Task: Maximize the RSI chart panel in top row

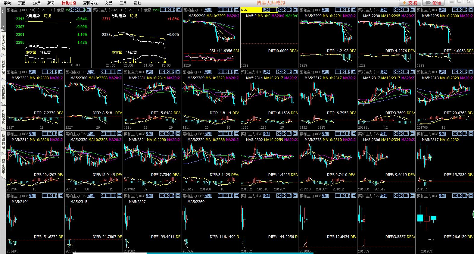Action: coord(236,10)
